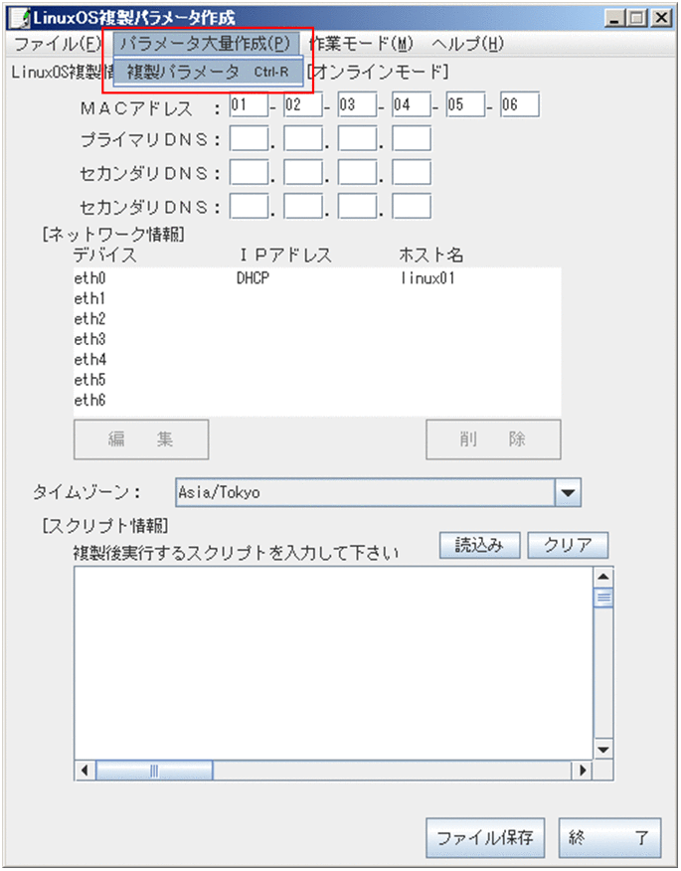Click first octet field of プライマリDNS
Screen dimensions: 681x871
tap(249, 138)
